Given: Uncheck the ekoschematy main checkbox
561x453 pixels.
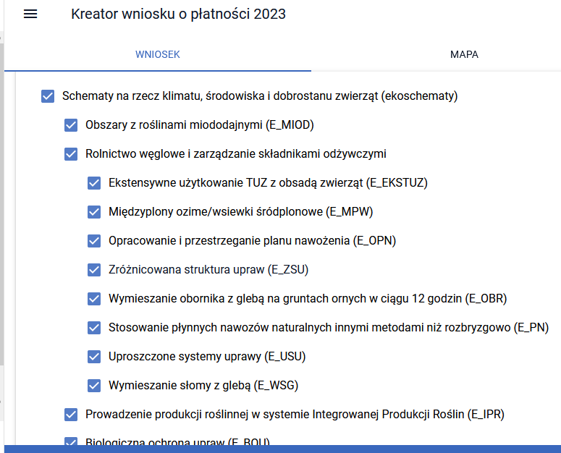Looking at the screenshot, I should pos(48,96).
